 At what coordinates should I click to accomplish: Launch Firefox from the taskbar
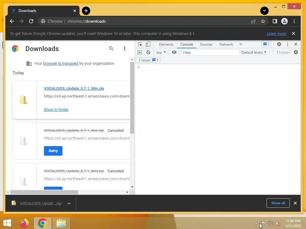(x=24, y=223)
